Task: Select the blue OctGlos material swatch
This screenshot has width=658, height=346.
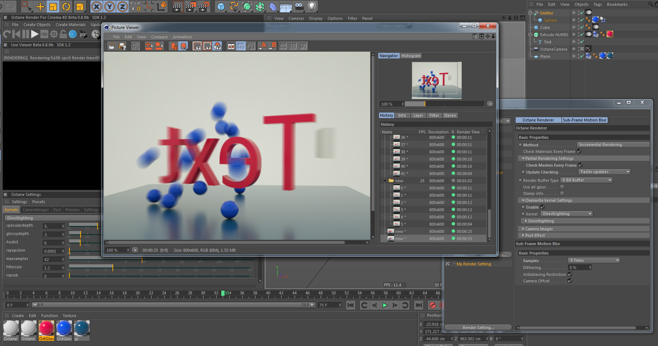Action: [64, 330]
